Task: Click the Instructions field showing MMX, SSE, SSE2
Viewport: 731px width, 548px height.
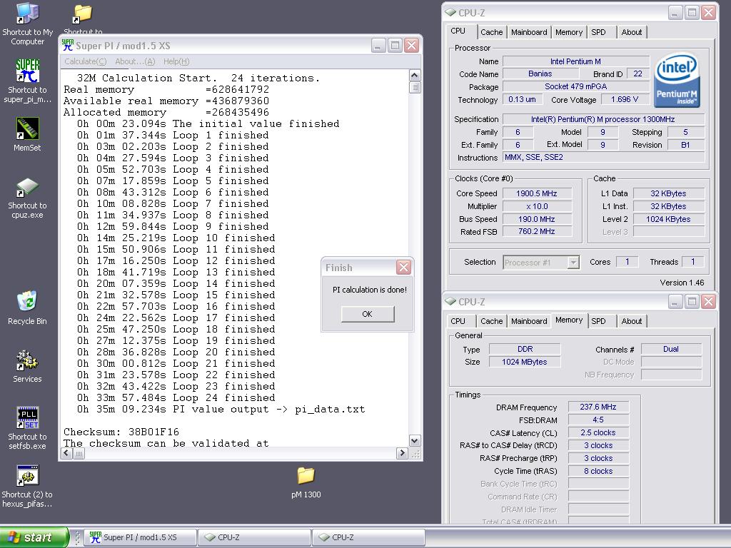Action: (604, 158)
